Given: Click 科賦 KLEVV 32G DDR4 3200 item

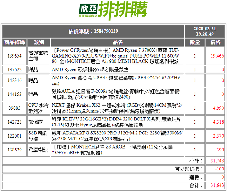Looking at the screenshot, I should 116,122.
